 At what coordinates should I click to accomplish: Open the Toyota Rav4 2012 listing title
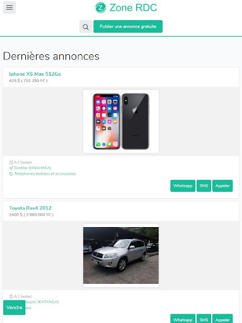pyautogui.click(x=30, y=208)
